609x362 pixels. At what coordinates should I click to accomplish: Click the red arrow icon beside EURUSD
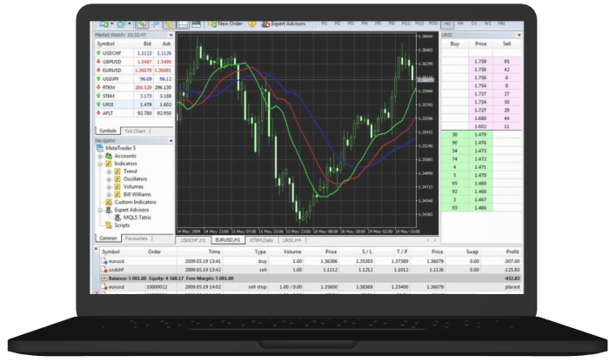(x=98, y=70)
